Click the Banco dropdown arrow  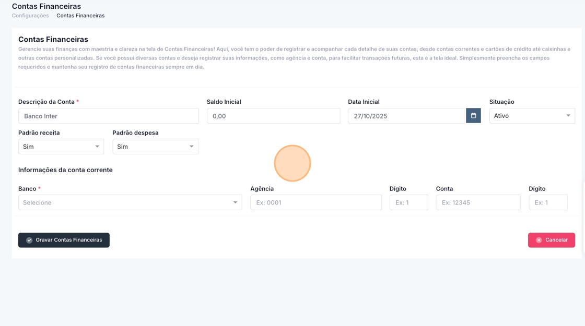pyautogui.click(x=235, y=202)
